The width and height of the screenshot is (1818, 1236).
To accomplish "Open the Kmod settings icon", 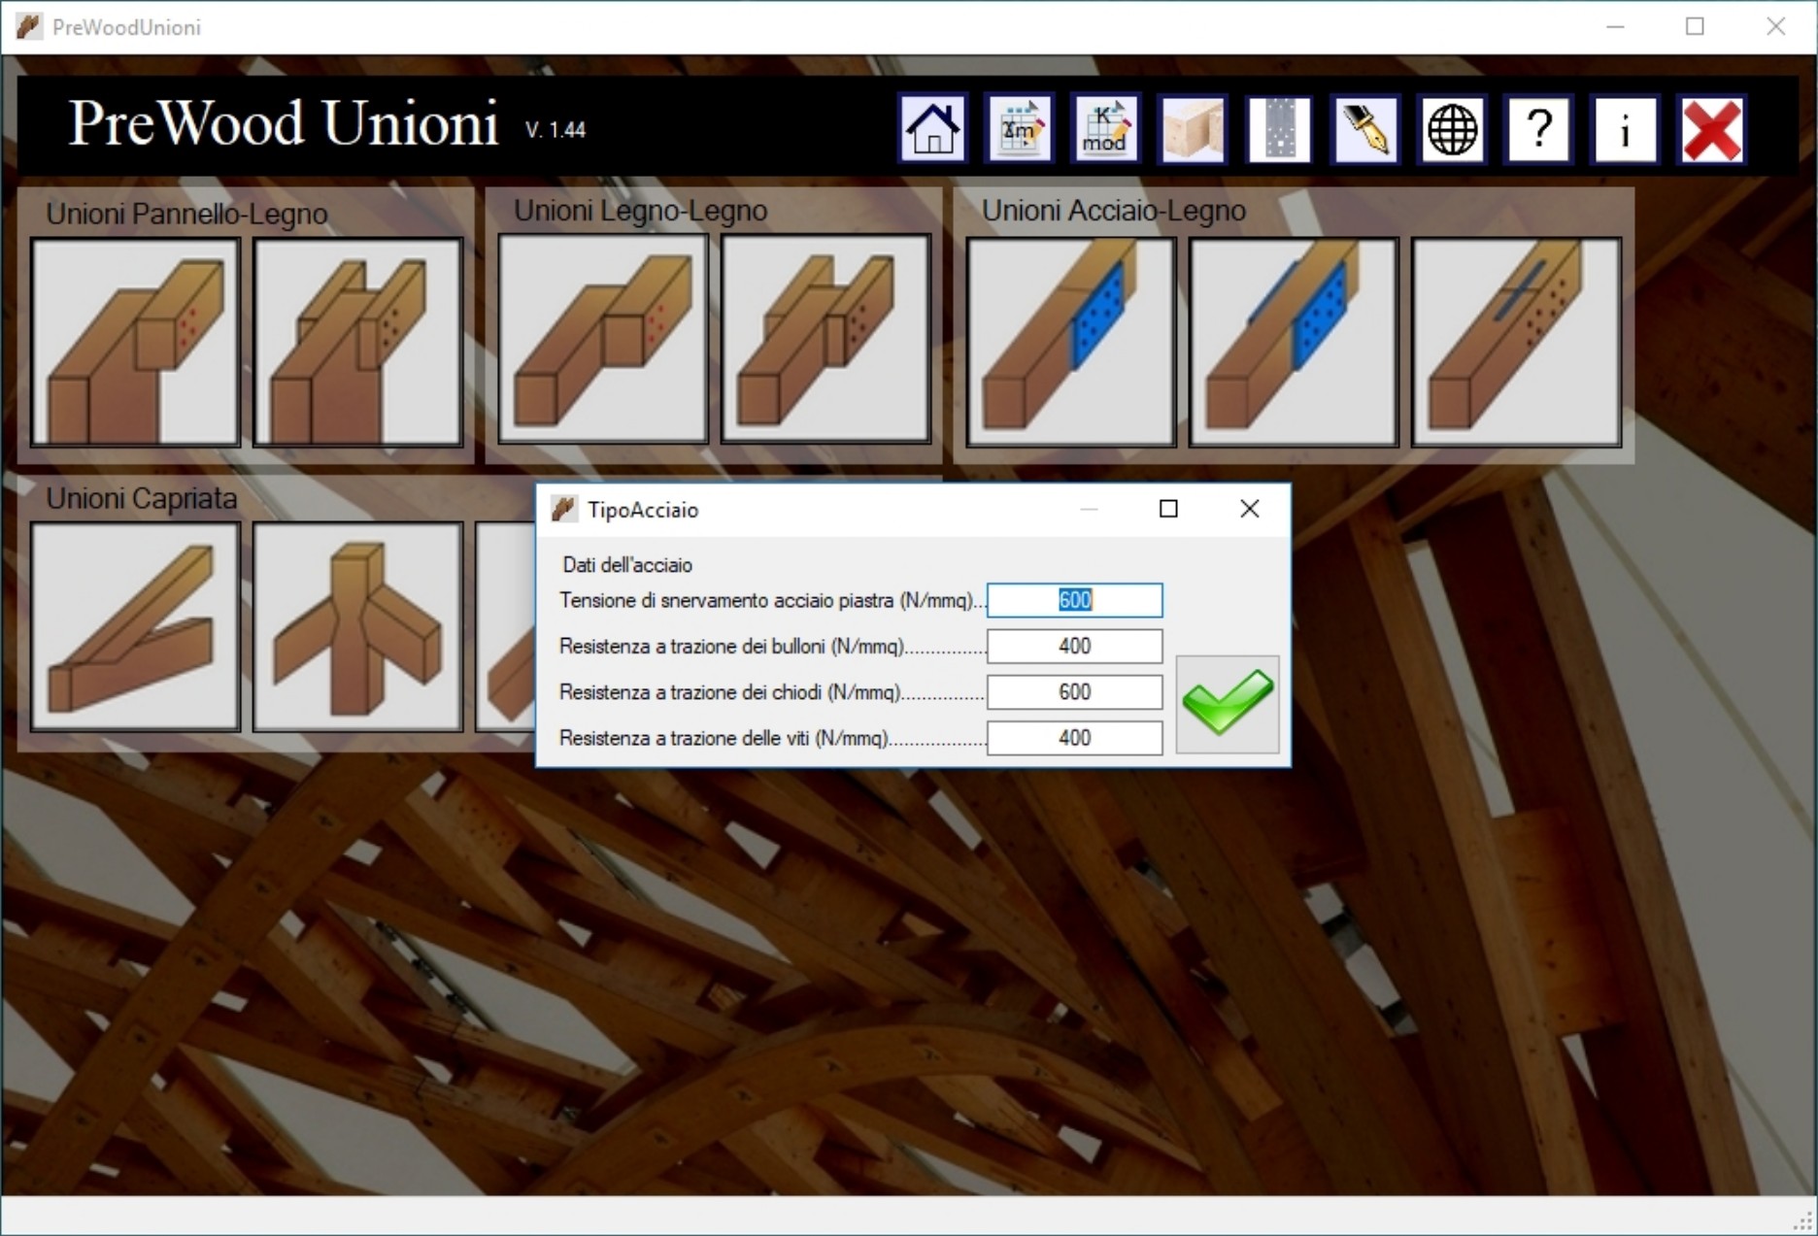I will click(1106, 128).
